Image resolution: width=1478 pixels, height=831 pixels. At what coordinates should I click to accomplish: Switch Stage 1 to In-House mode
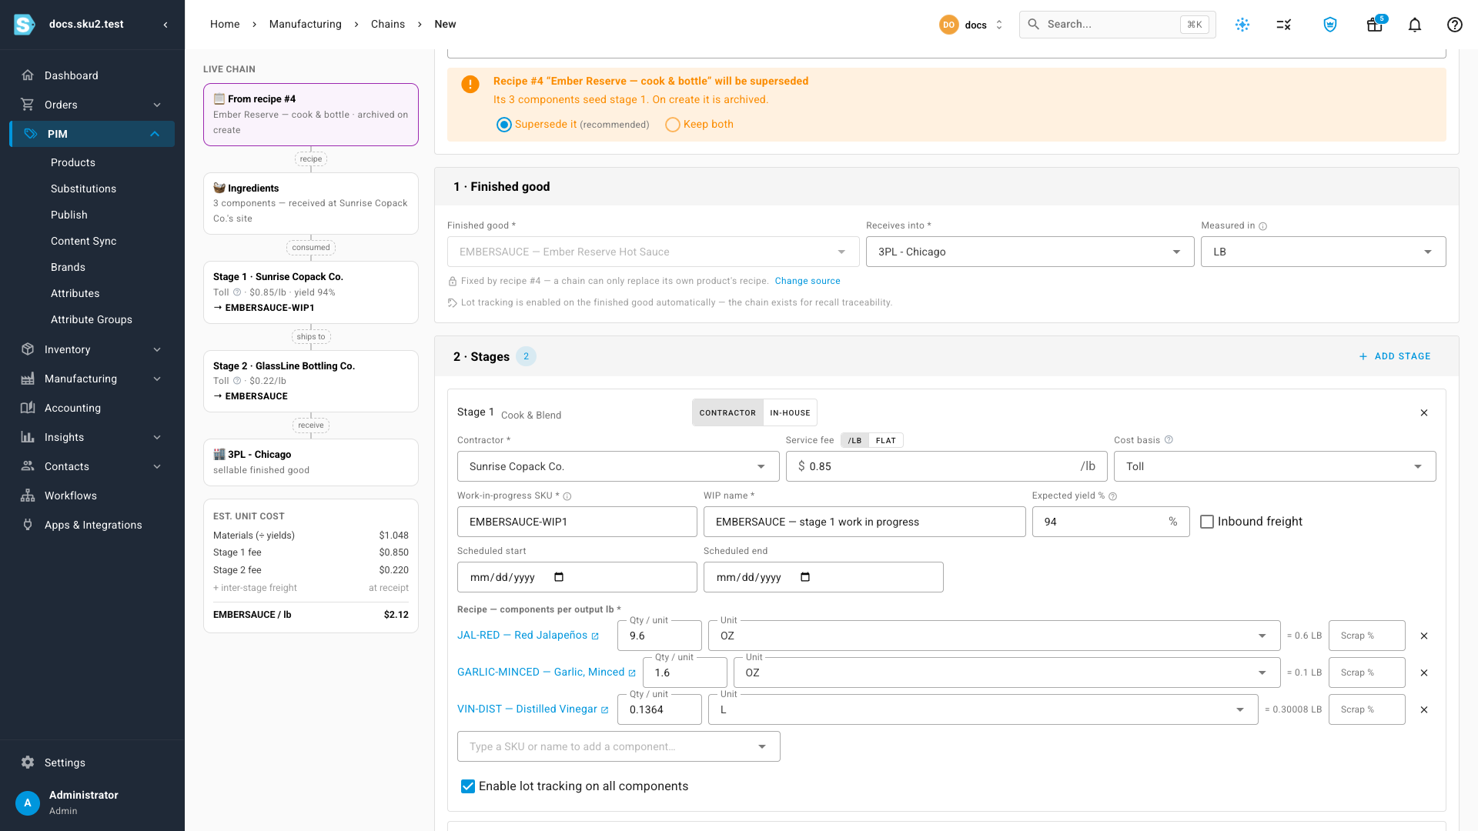[x=790, y=413]
